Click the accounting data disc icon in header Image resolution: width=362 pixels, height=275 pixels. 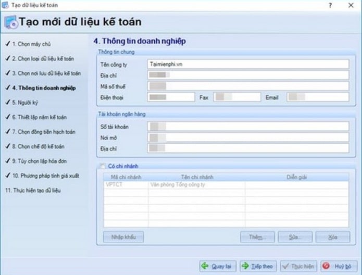(x=11, y=22)
